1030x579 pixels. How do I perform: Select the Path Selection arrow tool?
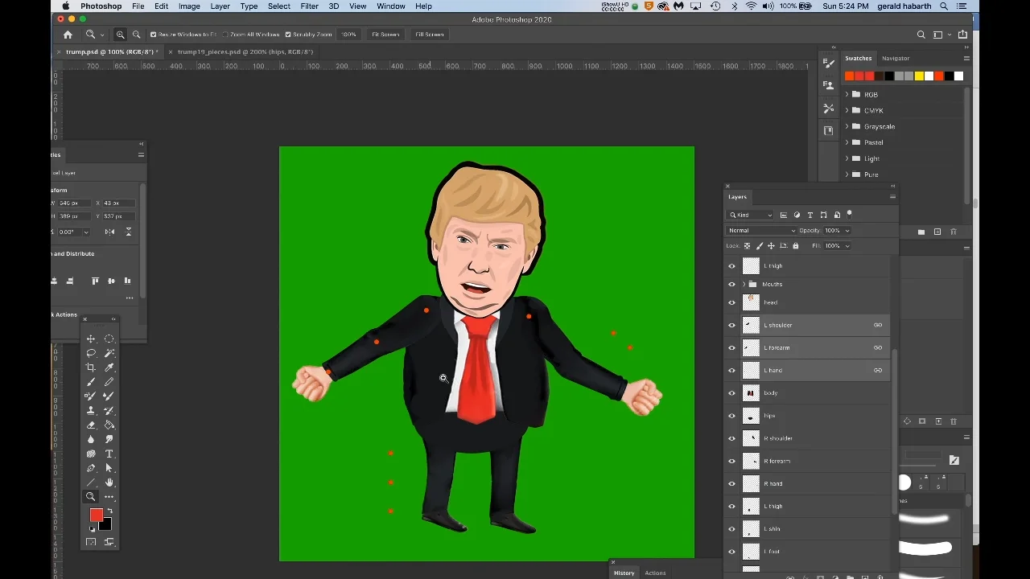point(109,469)
